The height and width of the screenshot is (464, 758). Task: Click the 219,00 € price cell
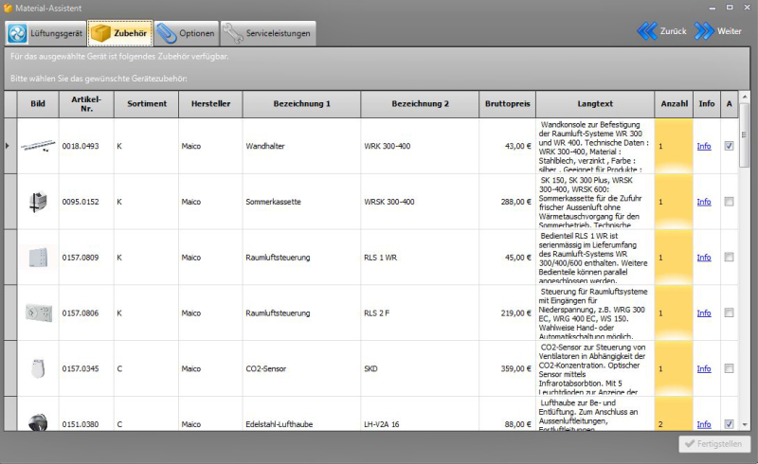508,312
